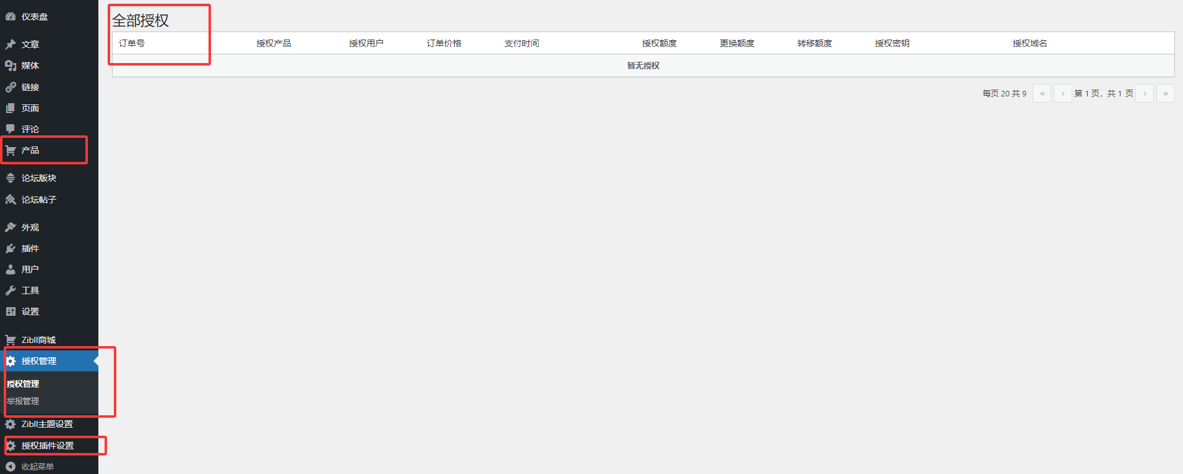Click the pushpin icon for 文章
The height and width of the screenshot is (474, 1183).
11,44
